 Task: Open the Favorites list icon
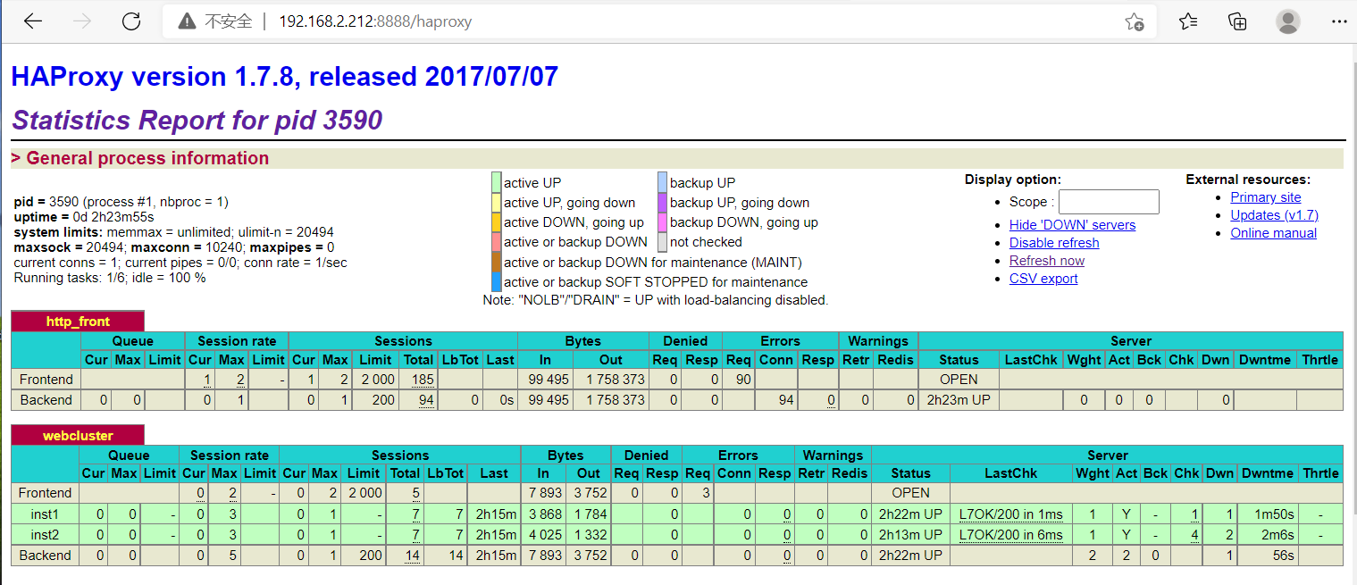(x=1188, y=21)
